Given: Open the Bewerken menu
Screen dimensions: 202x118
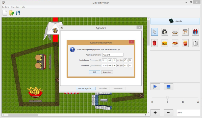Looking at the screenshot, I should click(x=15, y=7).
